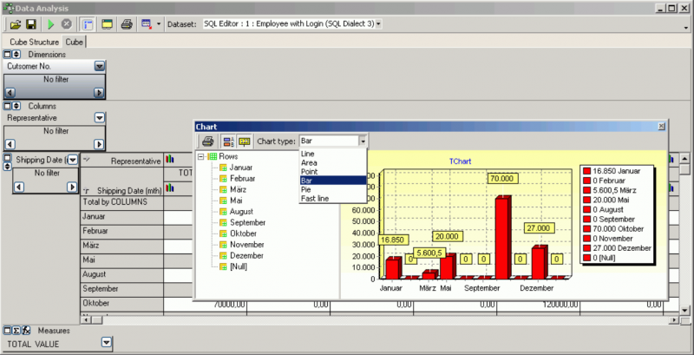Select Dezember in the Rows tree

click(x=246, y=256)
